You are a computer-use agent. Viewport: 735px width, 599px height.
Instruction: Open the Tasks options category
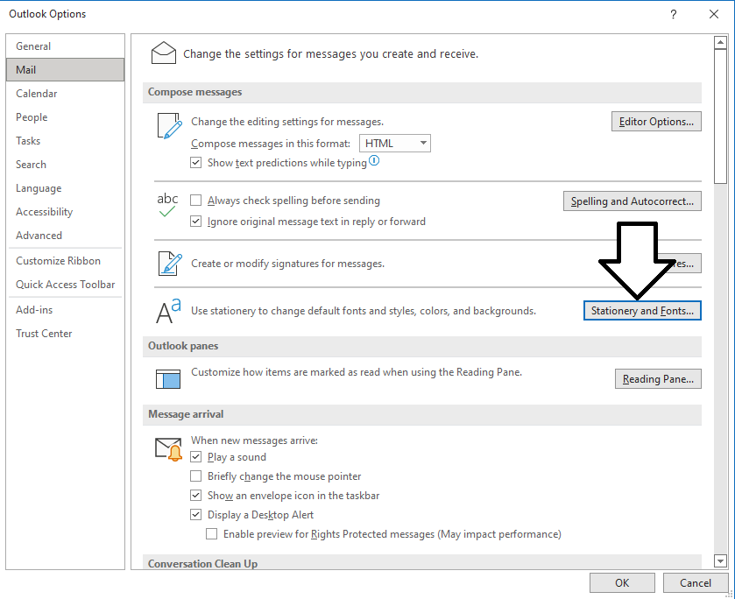65,141
